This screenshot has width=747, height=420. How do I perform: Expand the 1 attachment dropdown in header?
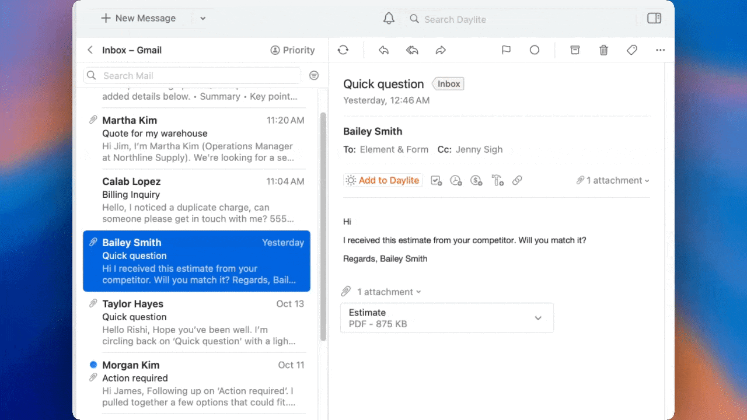pyautogui.click(x=613, y=181)
